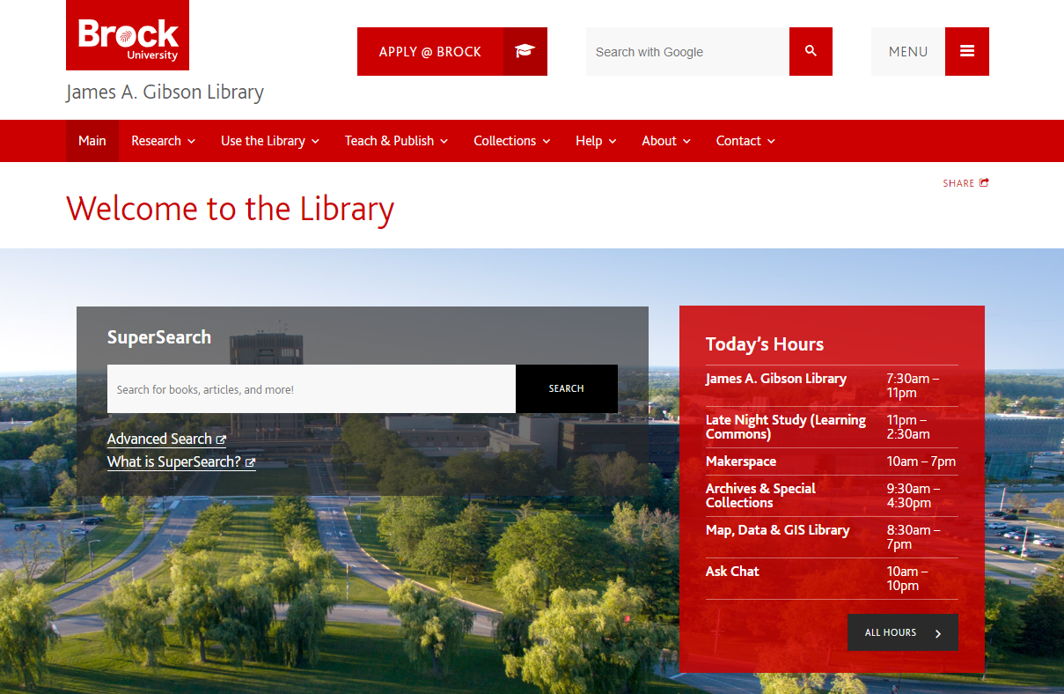
Task: Click the Search with Google field
Action: [x=687, y=51]
